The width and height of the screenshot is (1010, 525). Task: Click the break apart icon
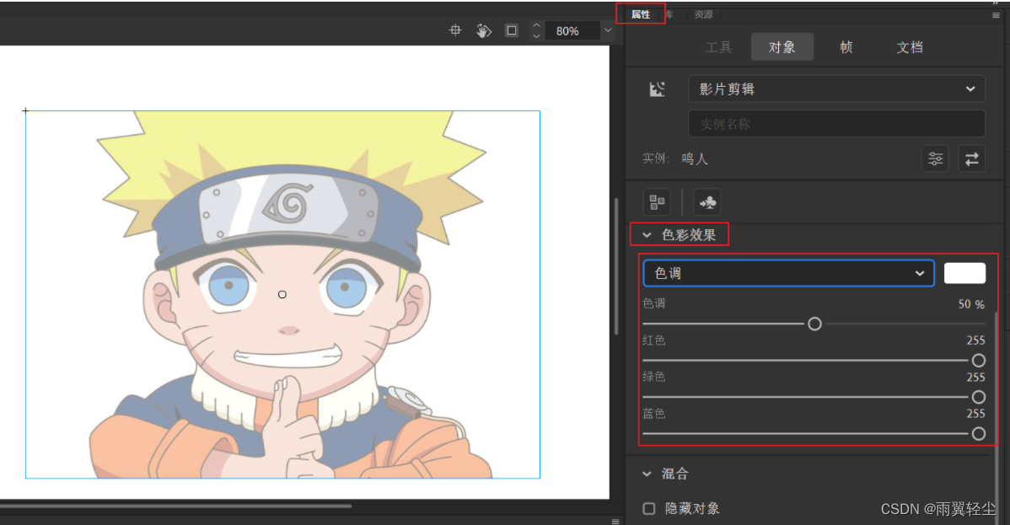coord(657,202)
